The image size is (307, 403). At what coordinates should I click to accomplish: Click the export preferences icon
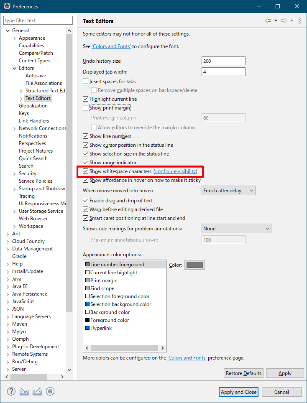point(37,391)
